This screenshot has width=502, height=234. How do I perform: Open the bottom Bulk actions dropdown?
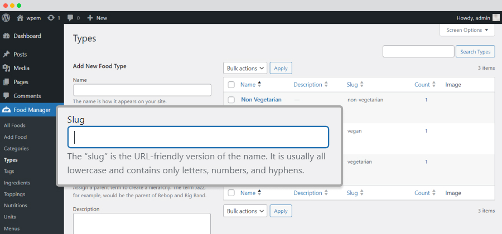245,211
